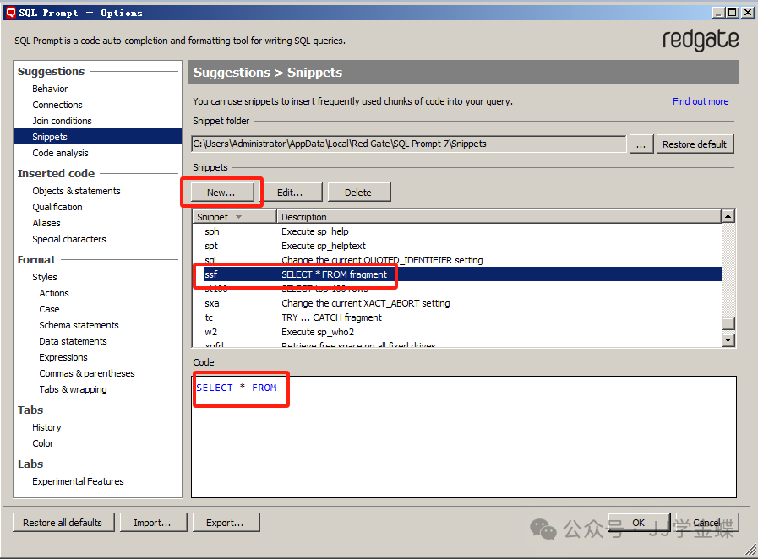This screenshot has height=559, width=758.
Task: Select the Snippets sidebar entry
Action: (x=98, y=137)
